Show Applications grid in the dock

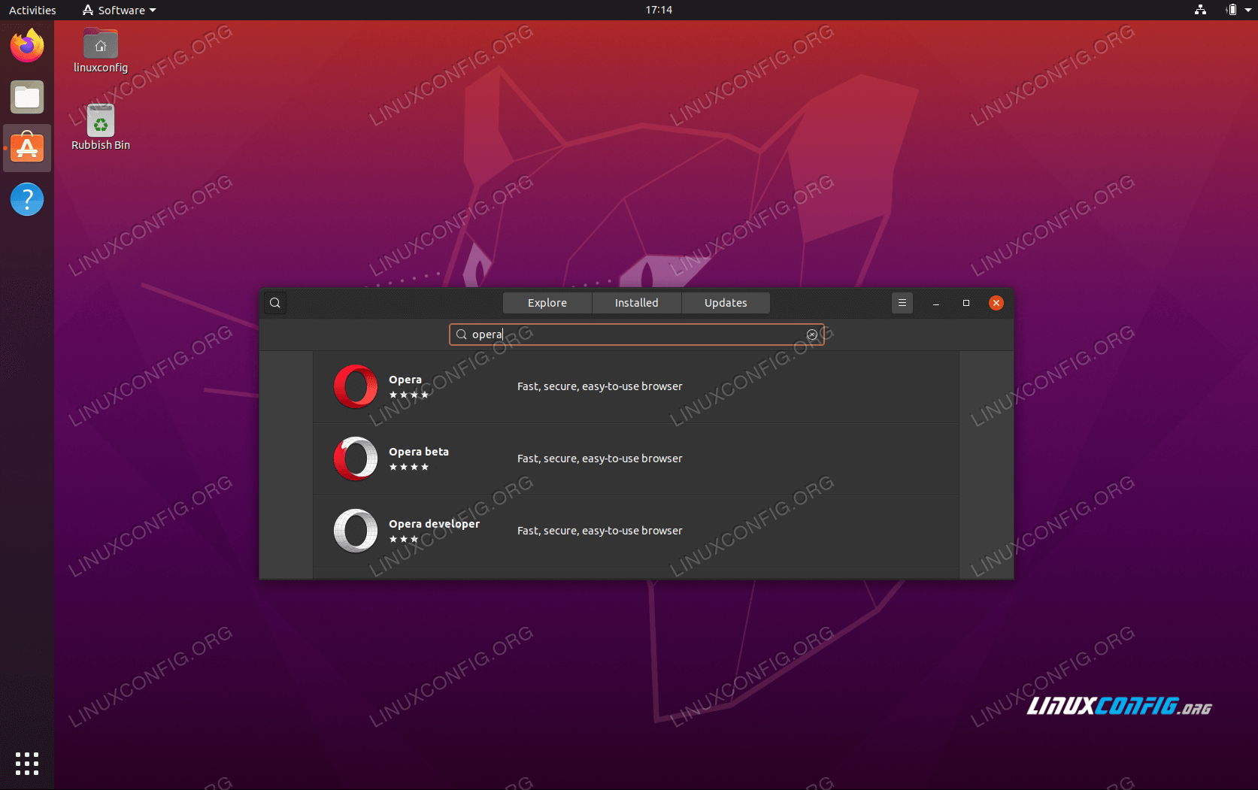click(27, 763)
